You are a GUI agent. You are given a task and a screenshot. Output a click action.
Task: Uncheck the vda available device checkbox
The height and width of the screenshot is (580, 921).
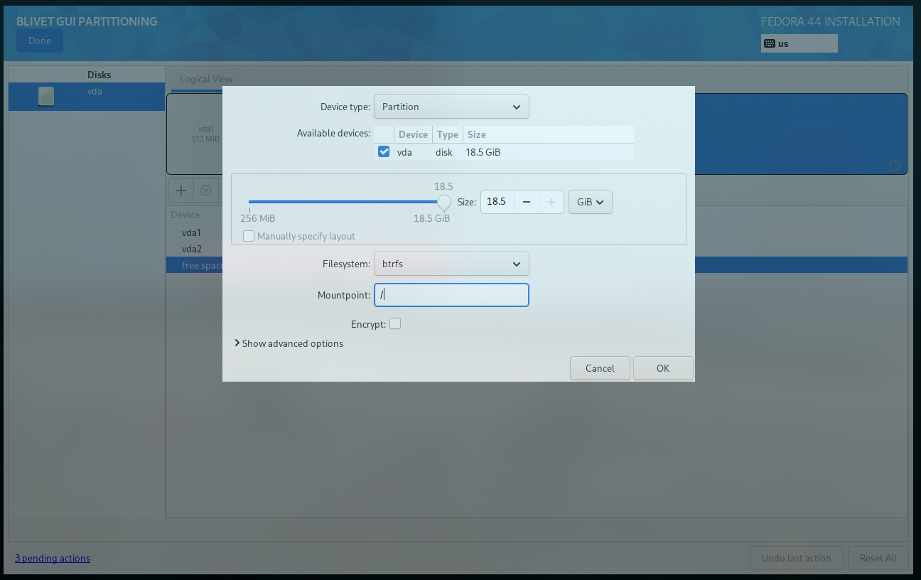384,151
